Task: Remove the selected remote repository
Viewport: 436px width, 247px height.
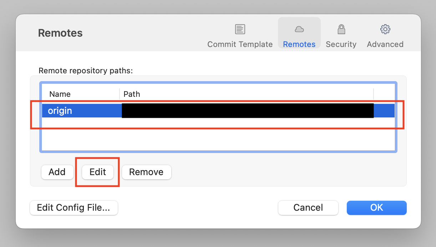Action: [146, 172]
